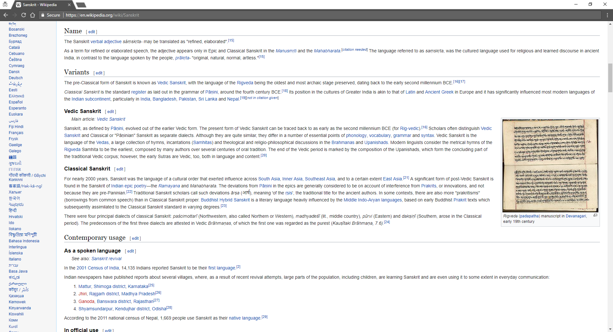The height and width of the screenshot is (332, 613).
Task: Open the Buddhist Hybrid Sanskrit link
Action: (x=225, y=200)
